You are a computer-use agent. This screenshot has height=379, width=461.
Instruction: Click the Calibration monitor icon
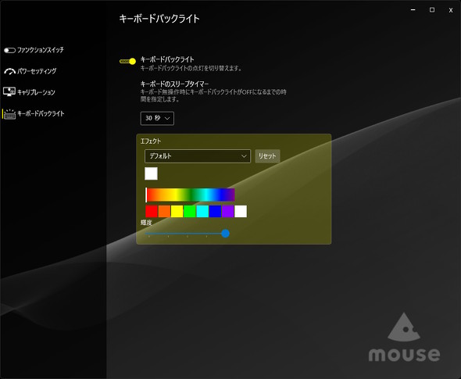[9, 91]
